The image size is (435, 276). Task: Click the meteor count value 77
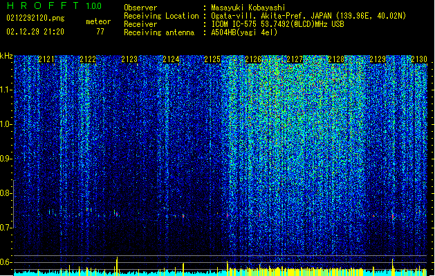(x=100, y=32)
